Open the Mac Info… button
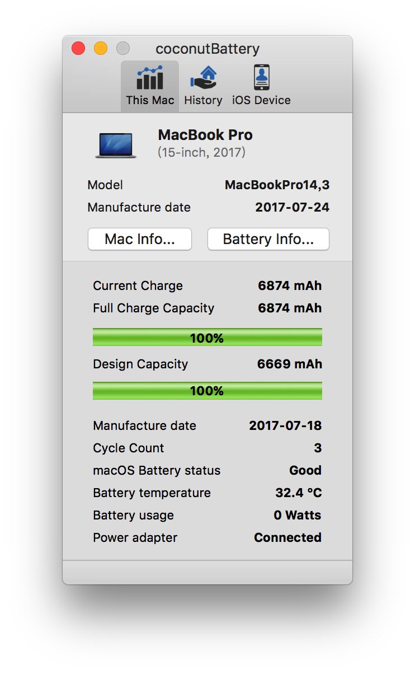Image resolution: width=415 pixels, height=674 pixels. click(x=140, y=239)
